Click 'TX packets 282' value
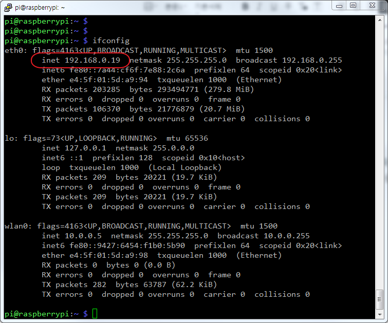This screenshot has height=323, width=388. [74, 284]
